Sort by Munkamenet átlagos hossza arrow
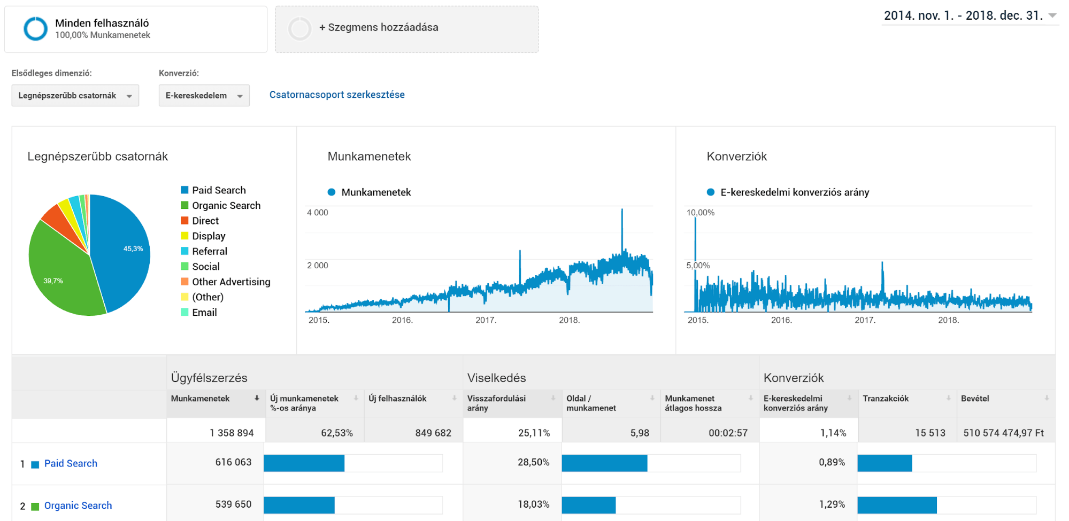The width and height of the screenshot is (1069, 521). [750, 398]
